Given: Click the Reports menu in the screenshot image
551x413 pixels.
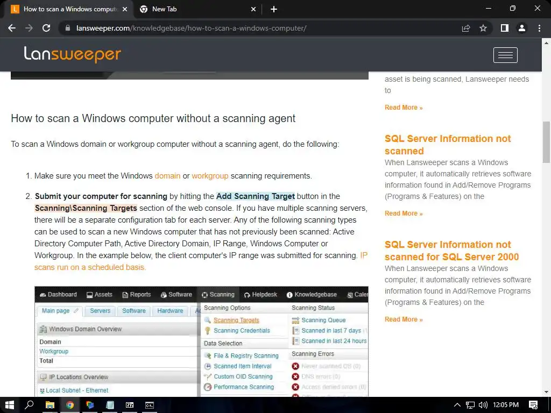Looking at the screenshot, I should pyautogui.click(x=136, y=295).
